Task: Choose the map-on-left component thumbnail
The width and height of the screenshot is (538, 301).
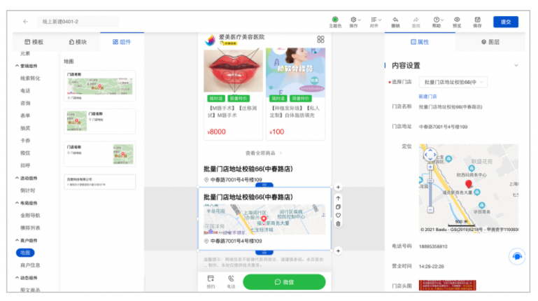Action: click(100, 121)
